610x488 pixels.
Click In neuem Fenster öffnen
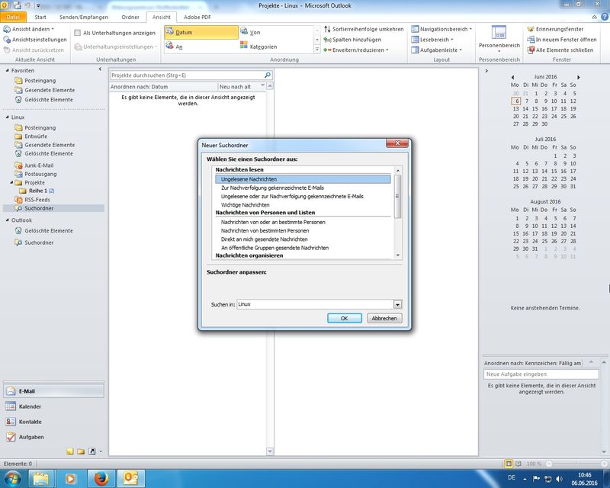click(x=562, y=40)
